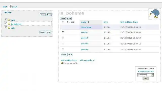Click the locked folder icon near Dossier verouillé

(62, 63)
